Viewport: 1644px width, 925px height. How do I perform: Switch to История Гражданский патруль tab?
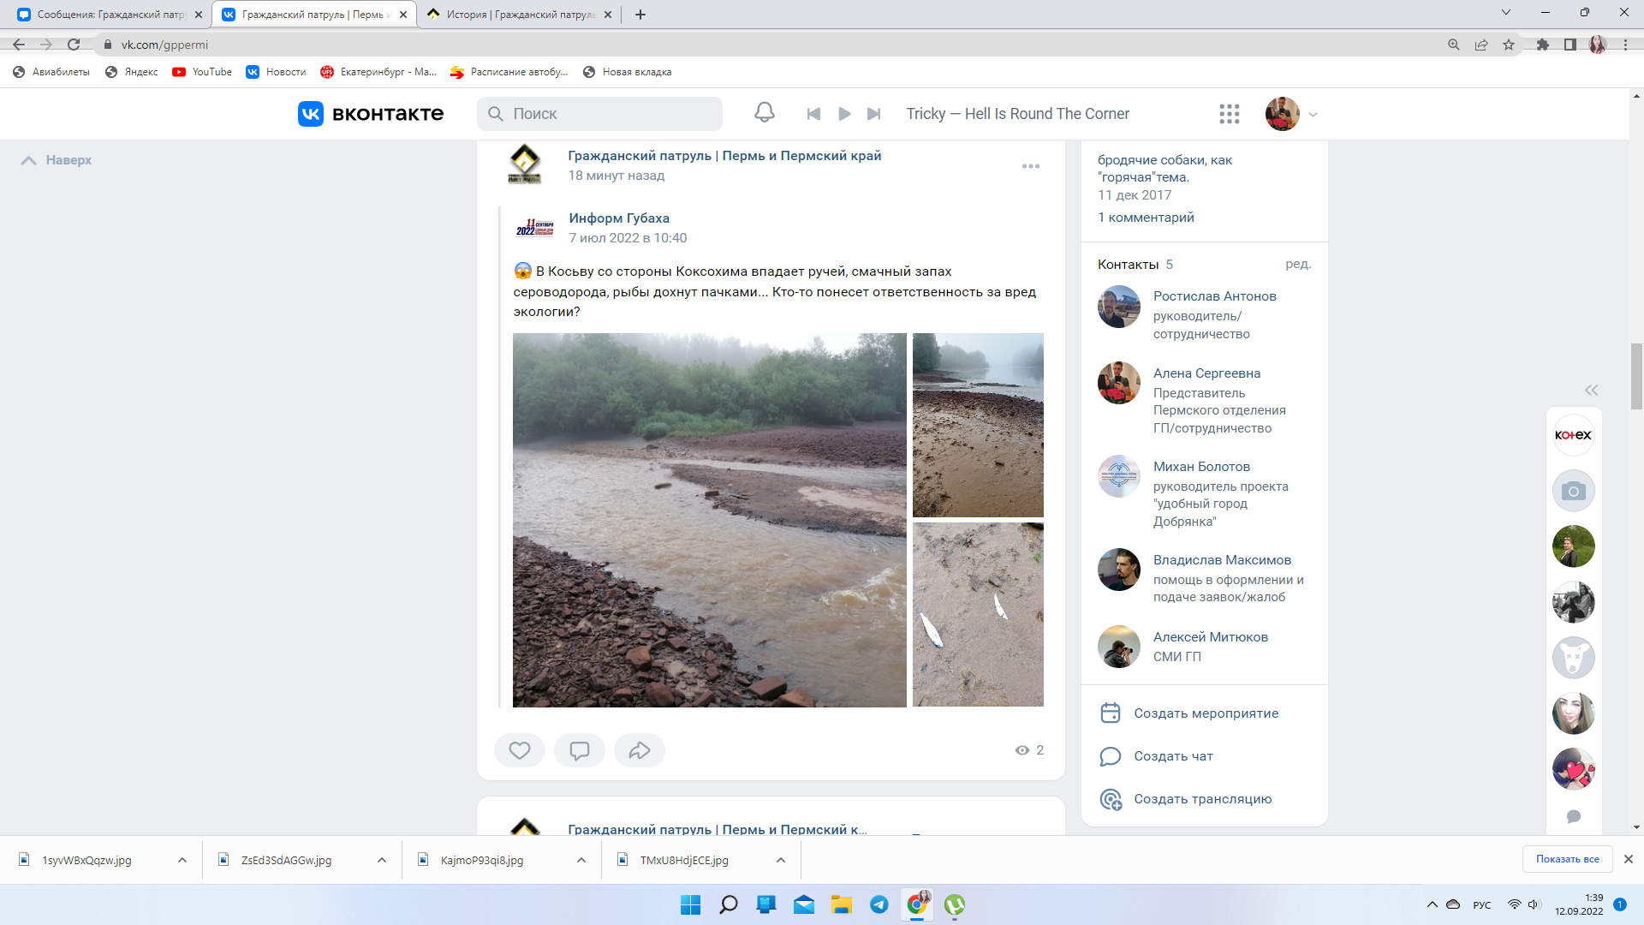(519, 15)
